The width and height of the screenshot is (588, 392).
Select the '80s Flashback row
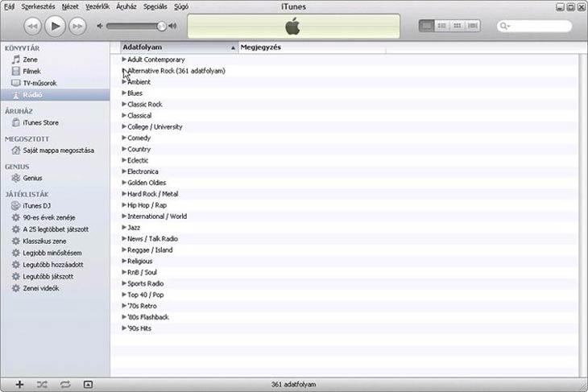click(344, 317)
